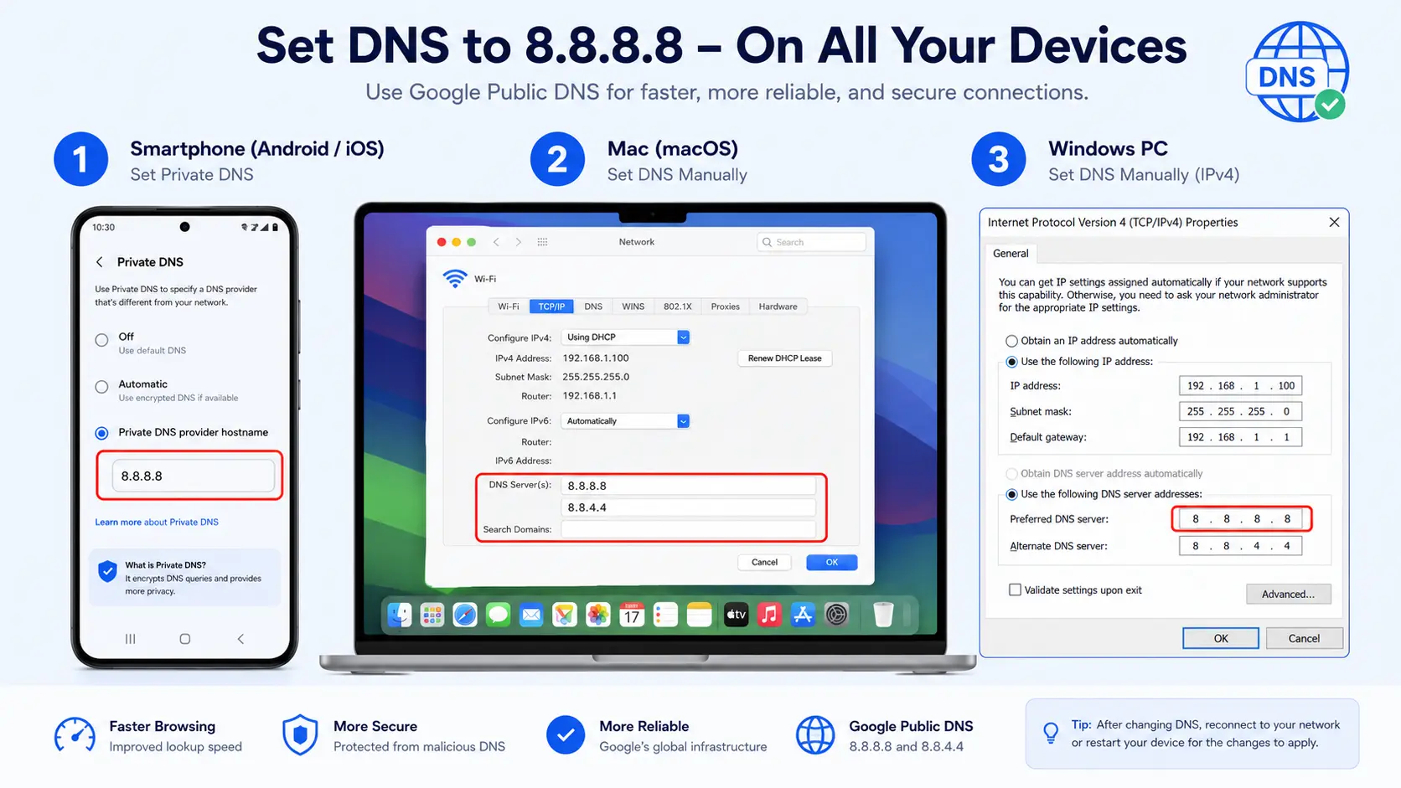Click the Mac Search field
Screen dimensions: 1401x788
(811, 242)
